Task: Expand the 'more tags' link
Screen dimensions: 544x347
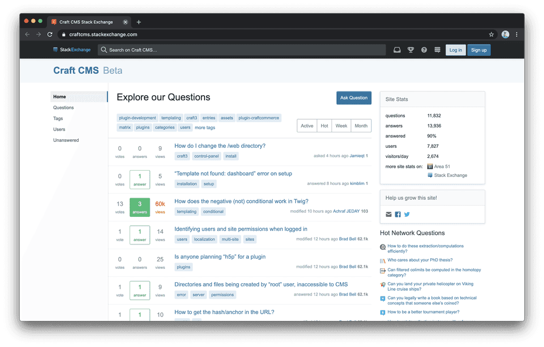Action: [x=205, y=128]
